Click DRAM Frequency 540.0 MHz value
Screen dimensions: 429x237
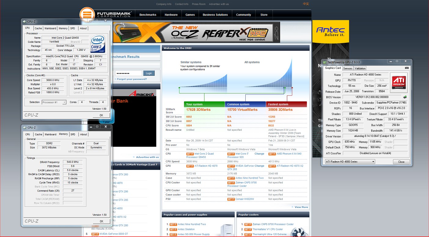click(73, 162)
